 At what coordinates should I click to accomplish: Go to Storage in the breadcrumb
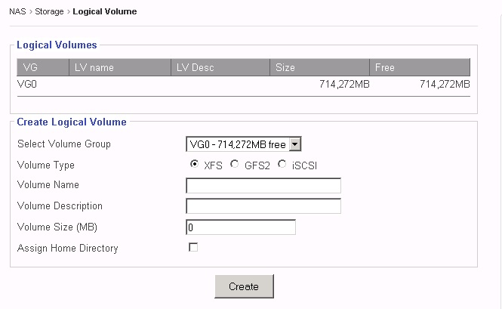(x=50, y=12)
